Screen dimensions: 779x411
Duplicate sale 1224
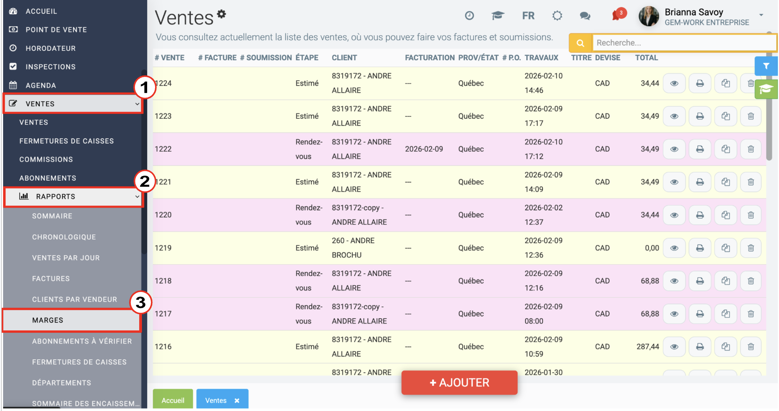(x=725, y=83)
